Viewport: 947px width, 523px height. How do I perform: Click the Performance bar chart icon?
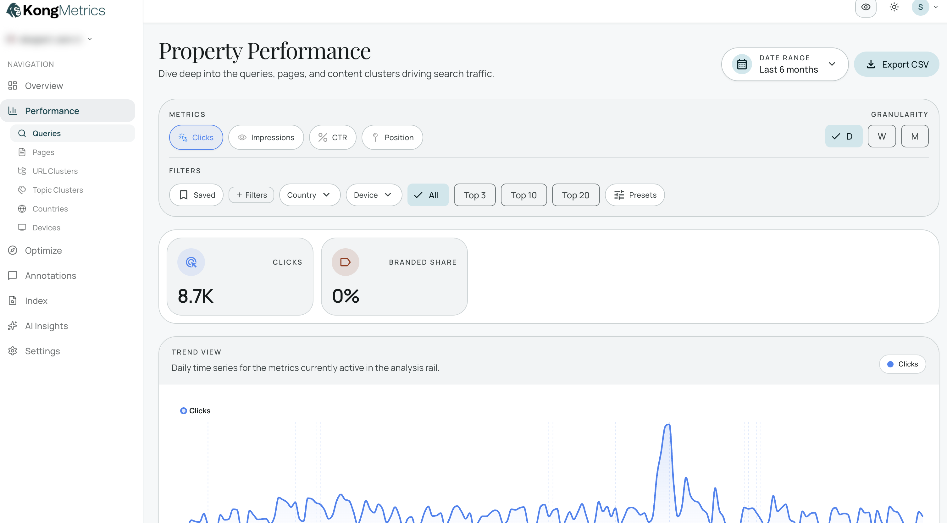pyautogui.click(x=13, y=111)
